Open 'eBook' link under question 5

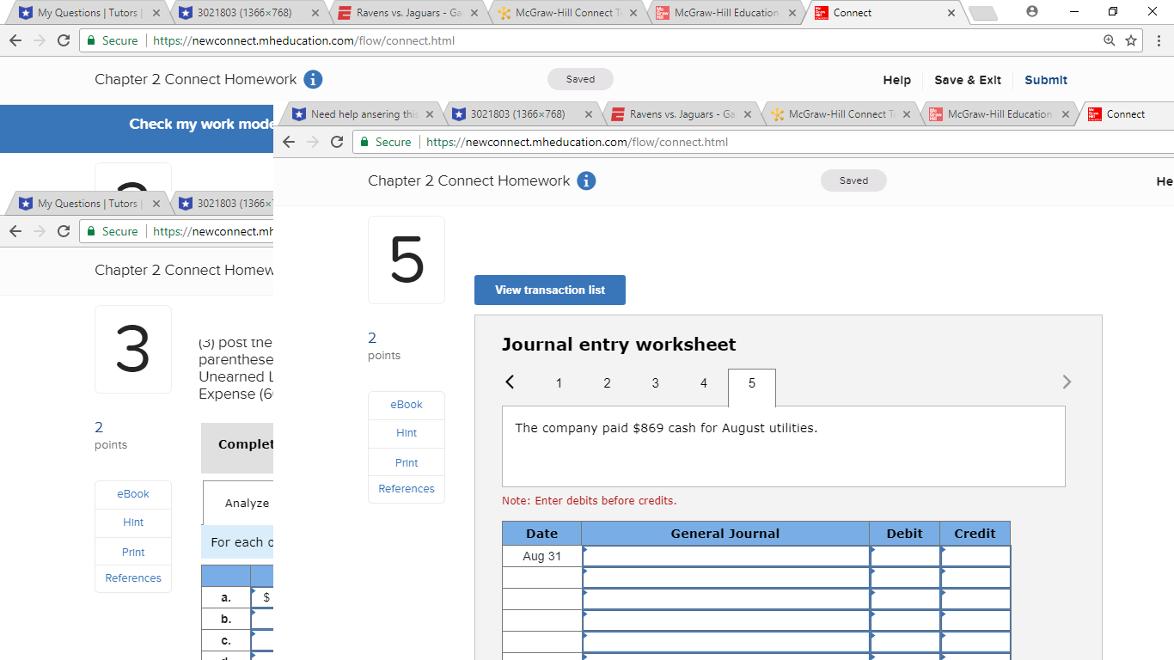click(407, 405)
